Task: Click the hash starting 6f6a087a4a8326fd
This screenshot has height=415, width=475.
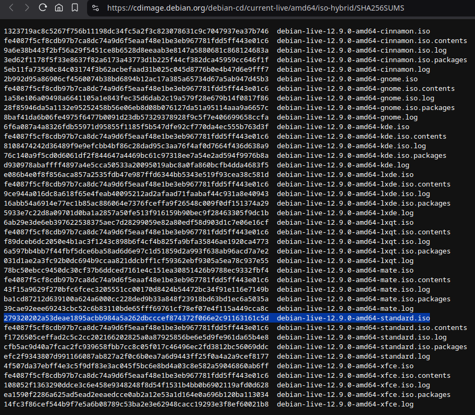Action: [136, 127]
